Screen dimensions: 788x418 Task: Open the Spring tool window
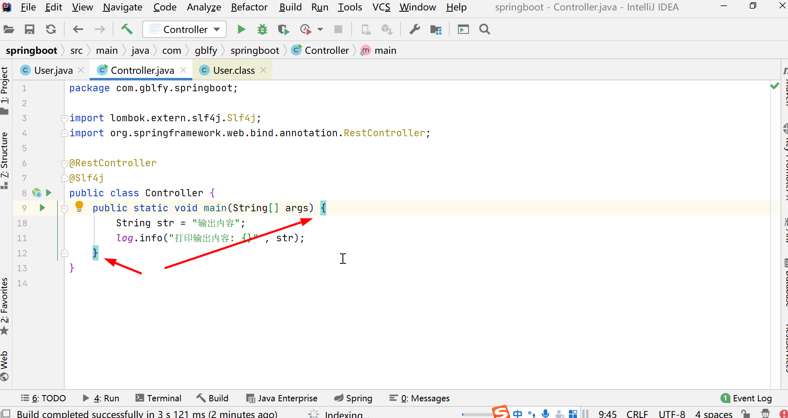(x=353, y=398)
